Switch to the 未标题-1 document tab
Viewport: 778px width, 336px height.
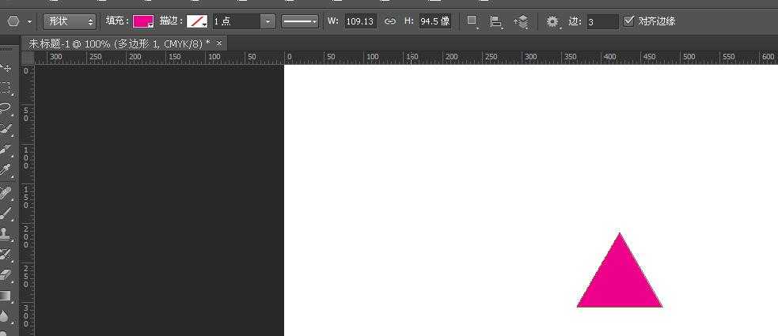pos(119,43)
